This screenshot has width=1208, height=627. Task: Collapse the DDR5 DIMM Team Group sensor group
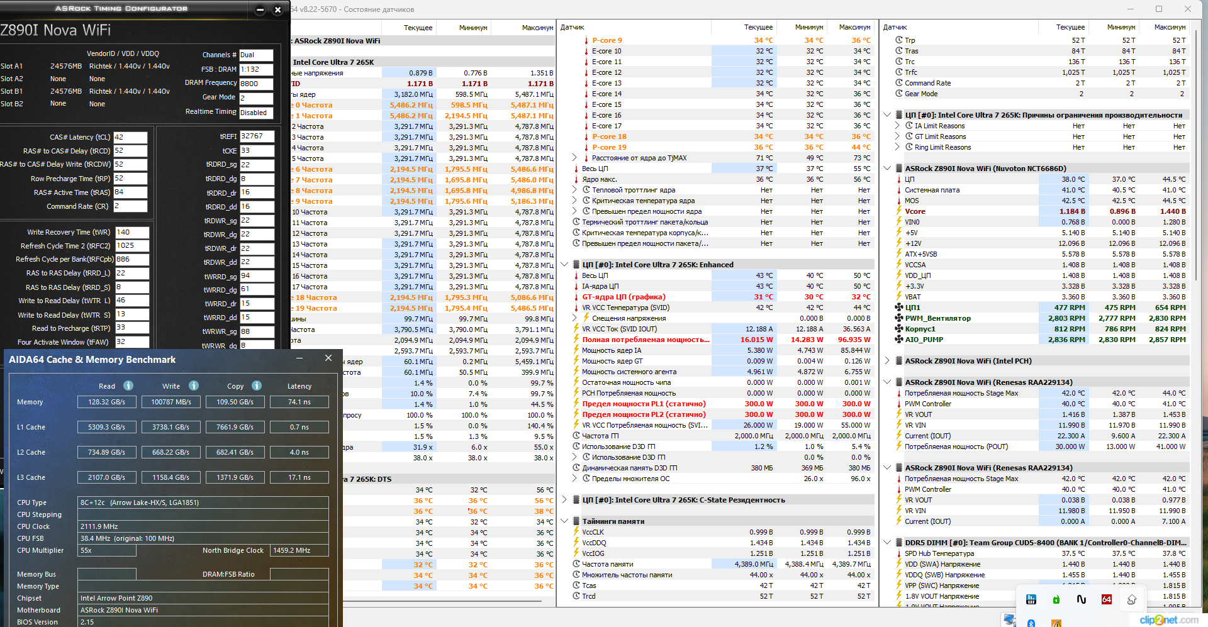click(x=887, y=543)
